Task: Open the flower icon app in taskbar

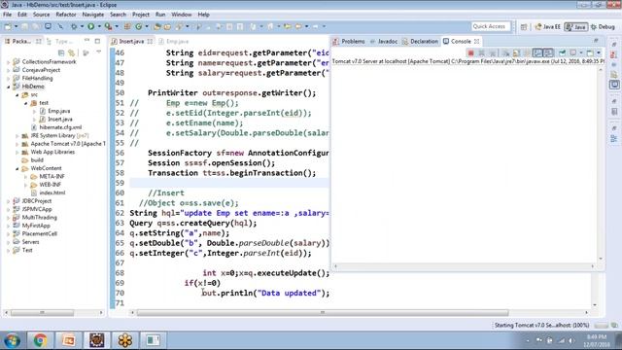Action: click(125, 340)
